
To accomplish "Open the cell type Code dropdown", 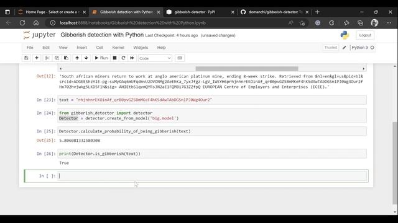I will [x=155, y=58].
